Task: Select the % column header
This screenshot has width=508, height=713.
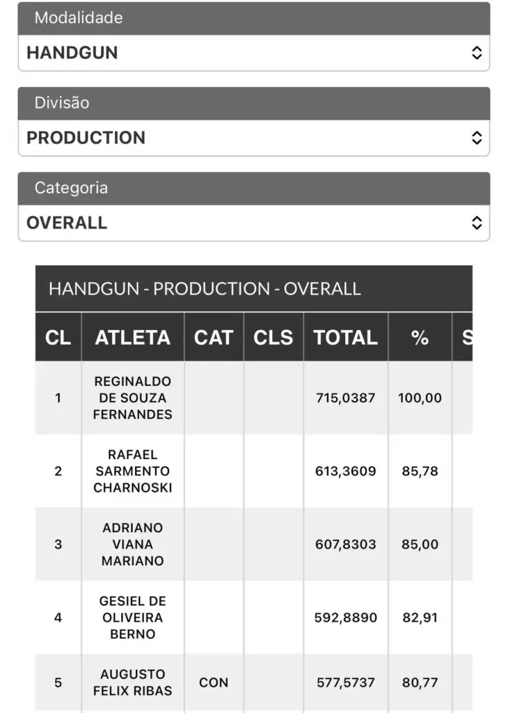Action: point(420,338)
